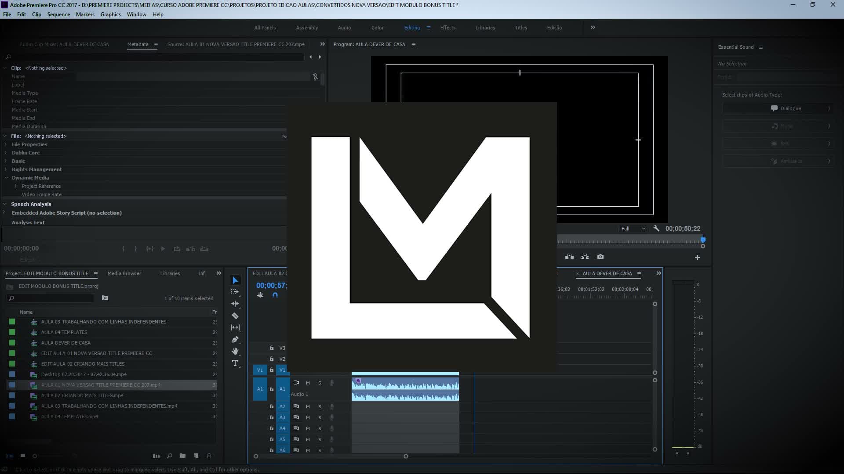The height and width of the screenshot is (474, 844).
Task: Click the Play button in Source controls
Action: pyautogui.click(x=163, y=248)
